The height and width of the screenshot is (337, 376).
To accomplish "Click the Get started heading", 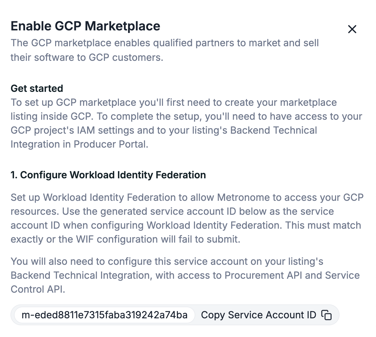I will tap(36, 88).
